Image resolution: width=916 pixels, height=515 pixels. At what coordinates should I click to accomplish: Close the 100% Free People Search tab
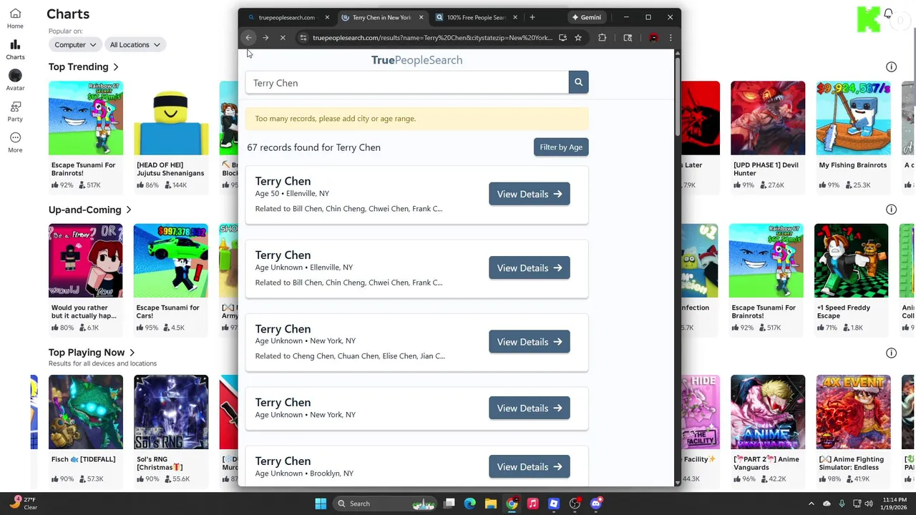[x=515, y=17]
